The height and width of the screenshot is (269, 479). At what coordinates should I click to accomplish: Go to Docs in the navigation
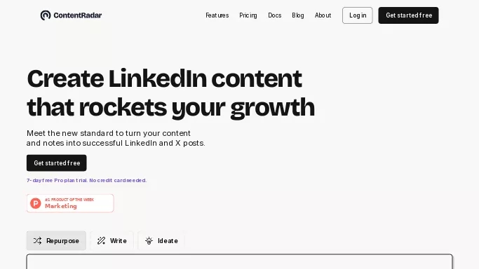point(275,15)
